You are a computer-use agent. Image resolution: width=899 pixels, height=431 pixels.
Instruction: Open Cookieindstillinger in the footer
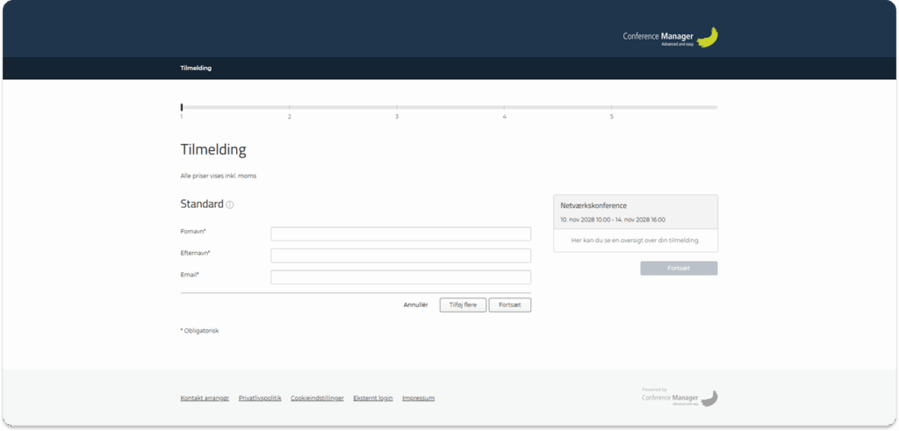317,398
